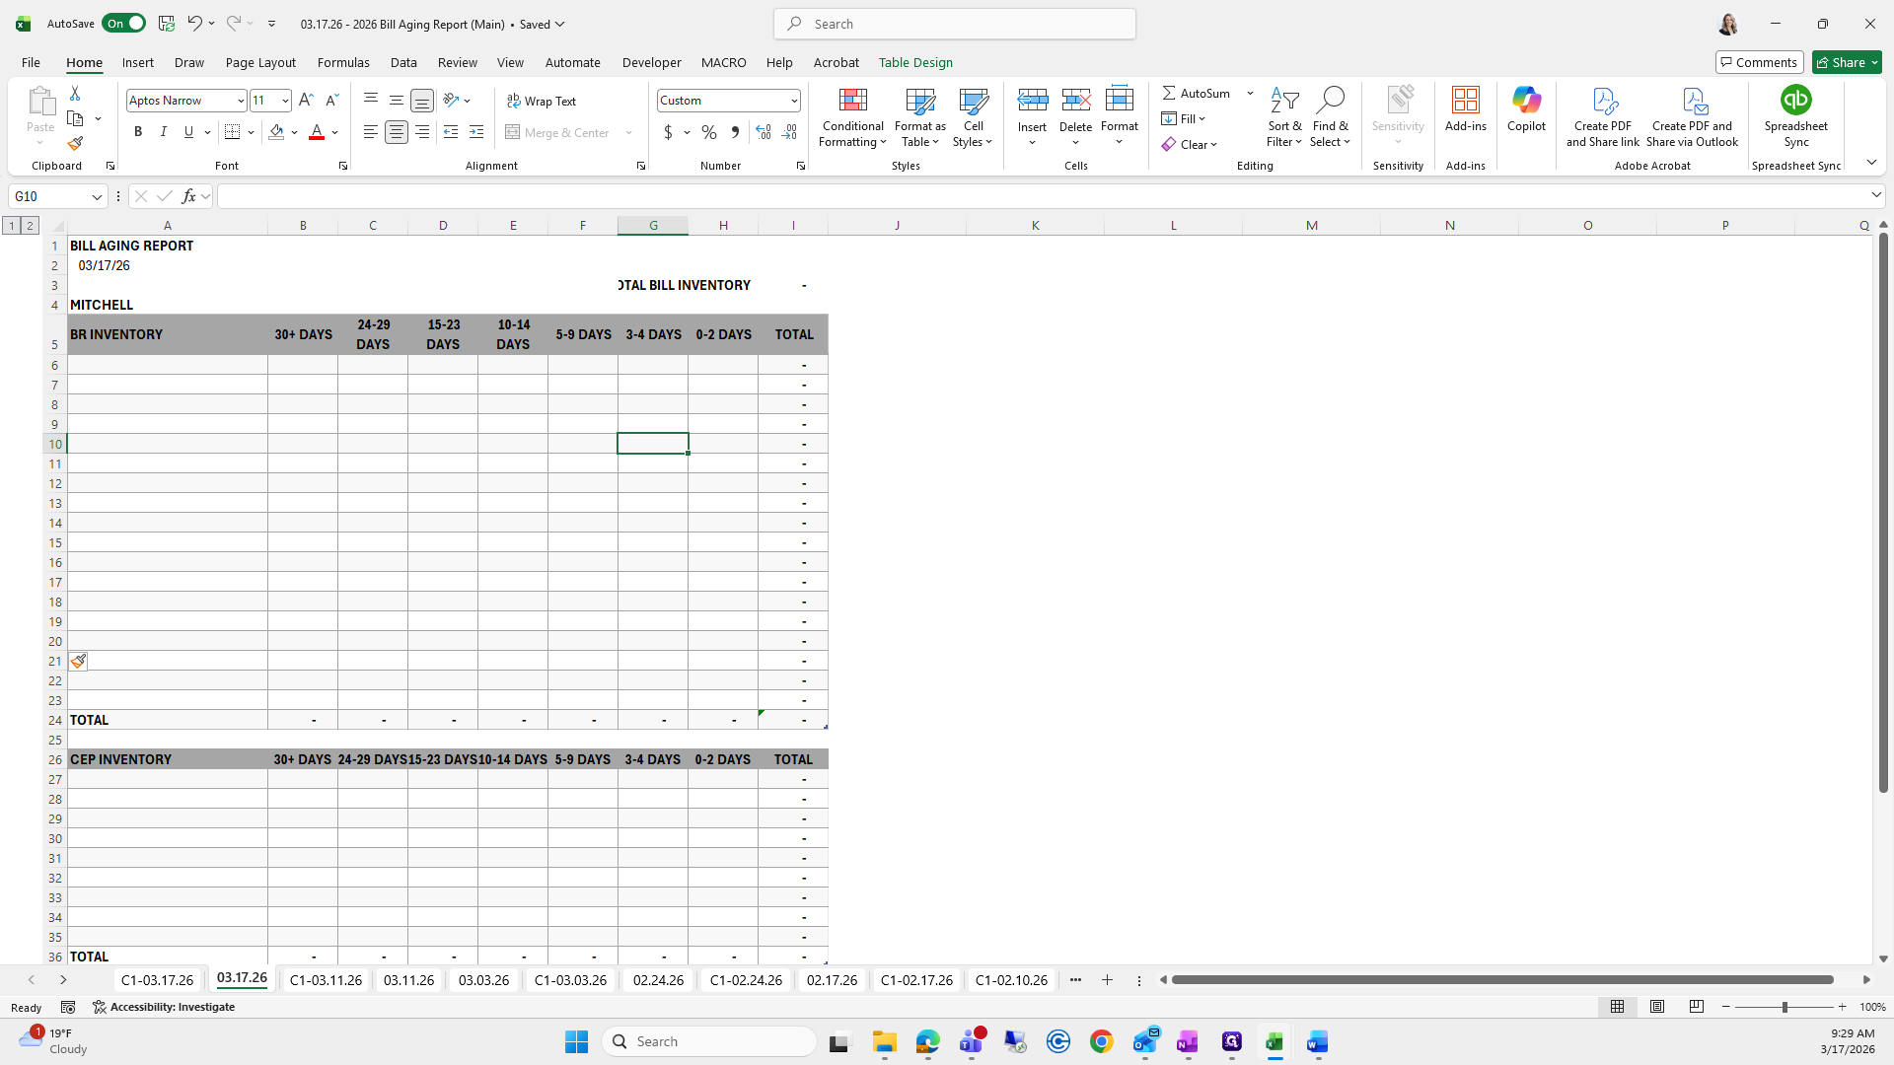Open the Spreadsheet Sync QuickBooks icon

pyautogui.click(x=1795, y=101)
